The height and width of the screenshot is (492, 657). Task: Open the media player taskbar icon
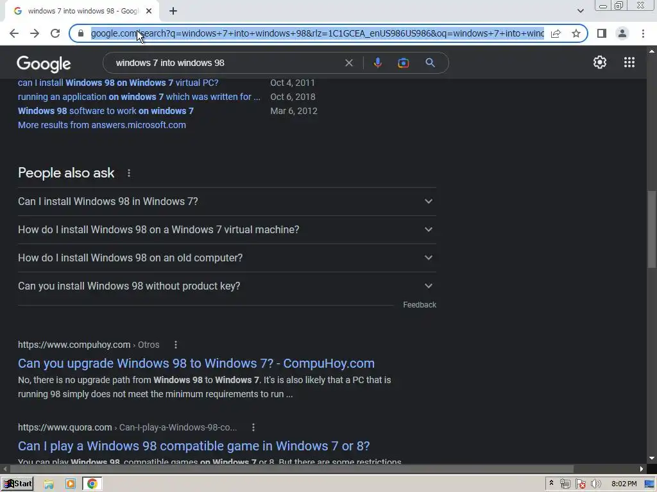pyautogui.click(x=71, y=484)
